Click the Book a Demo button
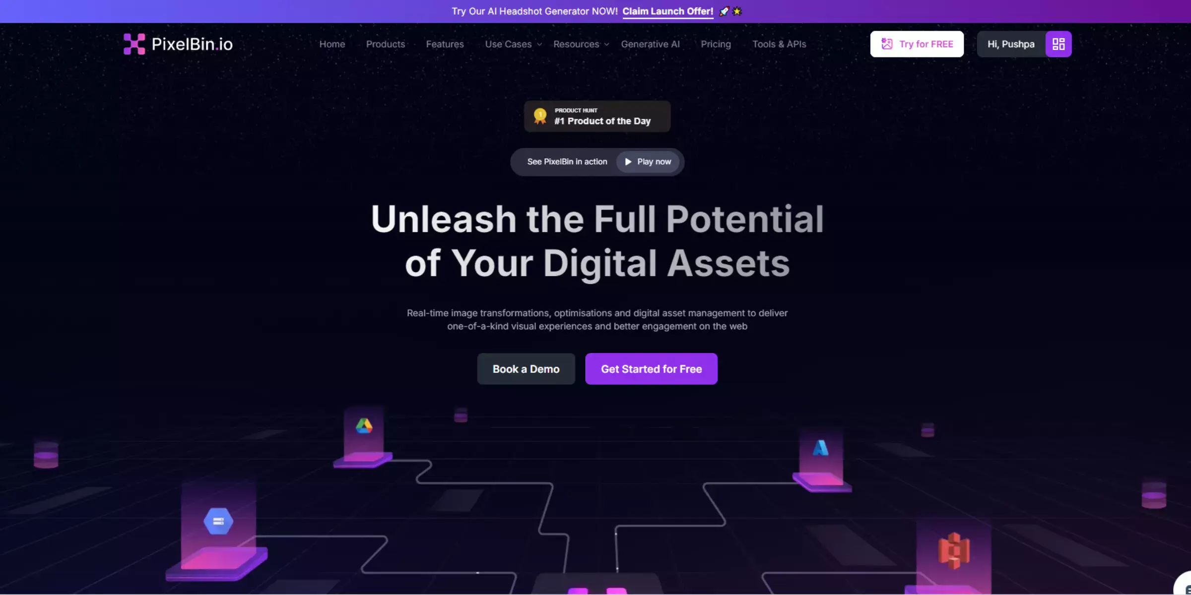This screenshot has width=1191, height=595. tap(526, 369)
